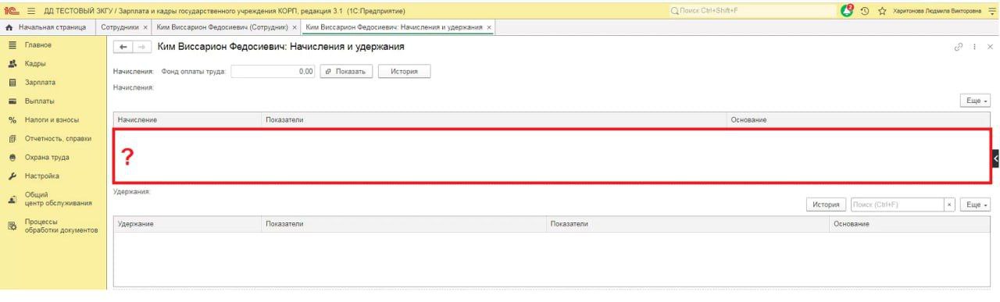This screenshot has width=1000, height=302.
Task: Click История button next to Показать
Action: point(405,71)
